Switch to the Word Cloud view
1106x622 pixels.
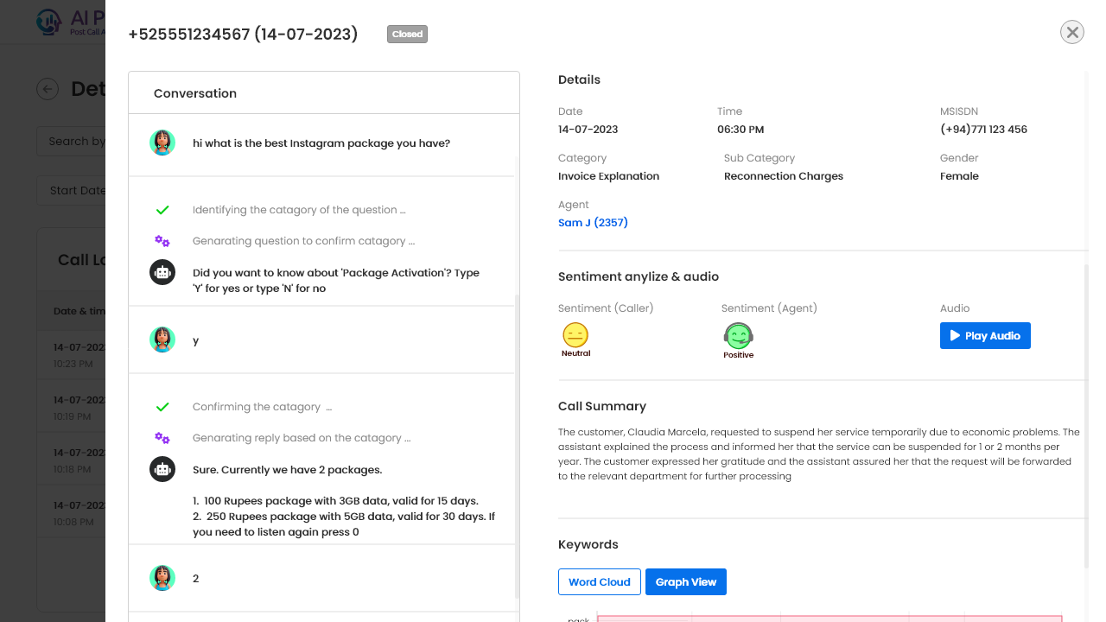(x=600, y=581)
